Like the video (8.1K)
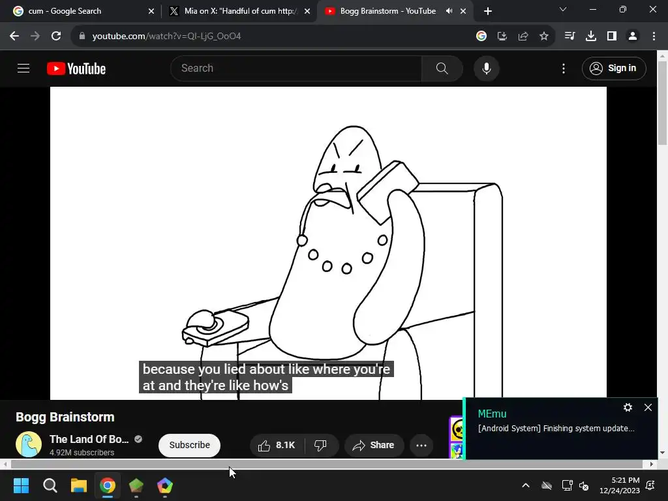Viewport: 668px width, 501px height. pyautogui.click(x=277, y=445)
